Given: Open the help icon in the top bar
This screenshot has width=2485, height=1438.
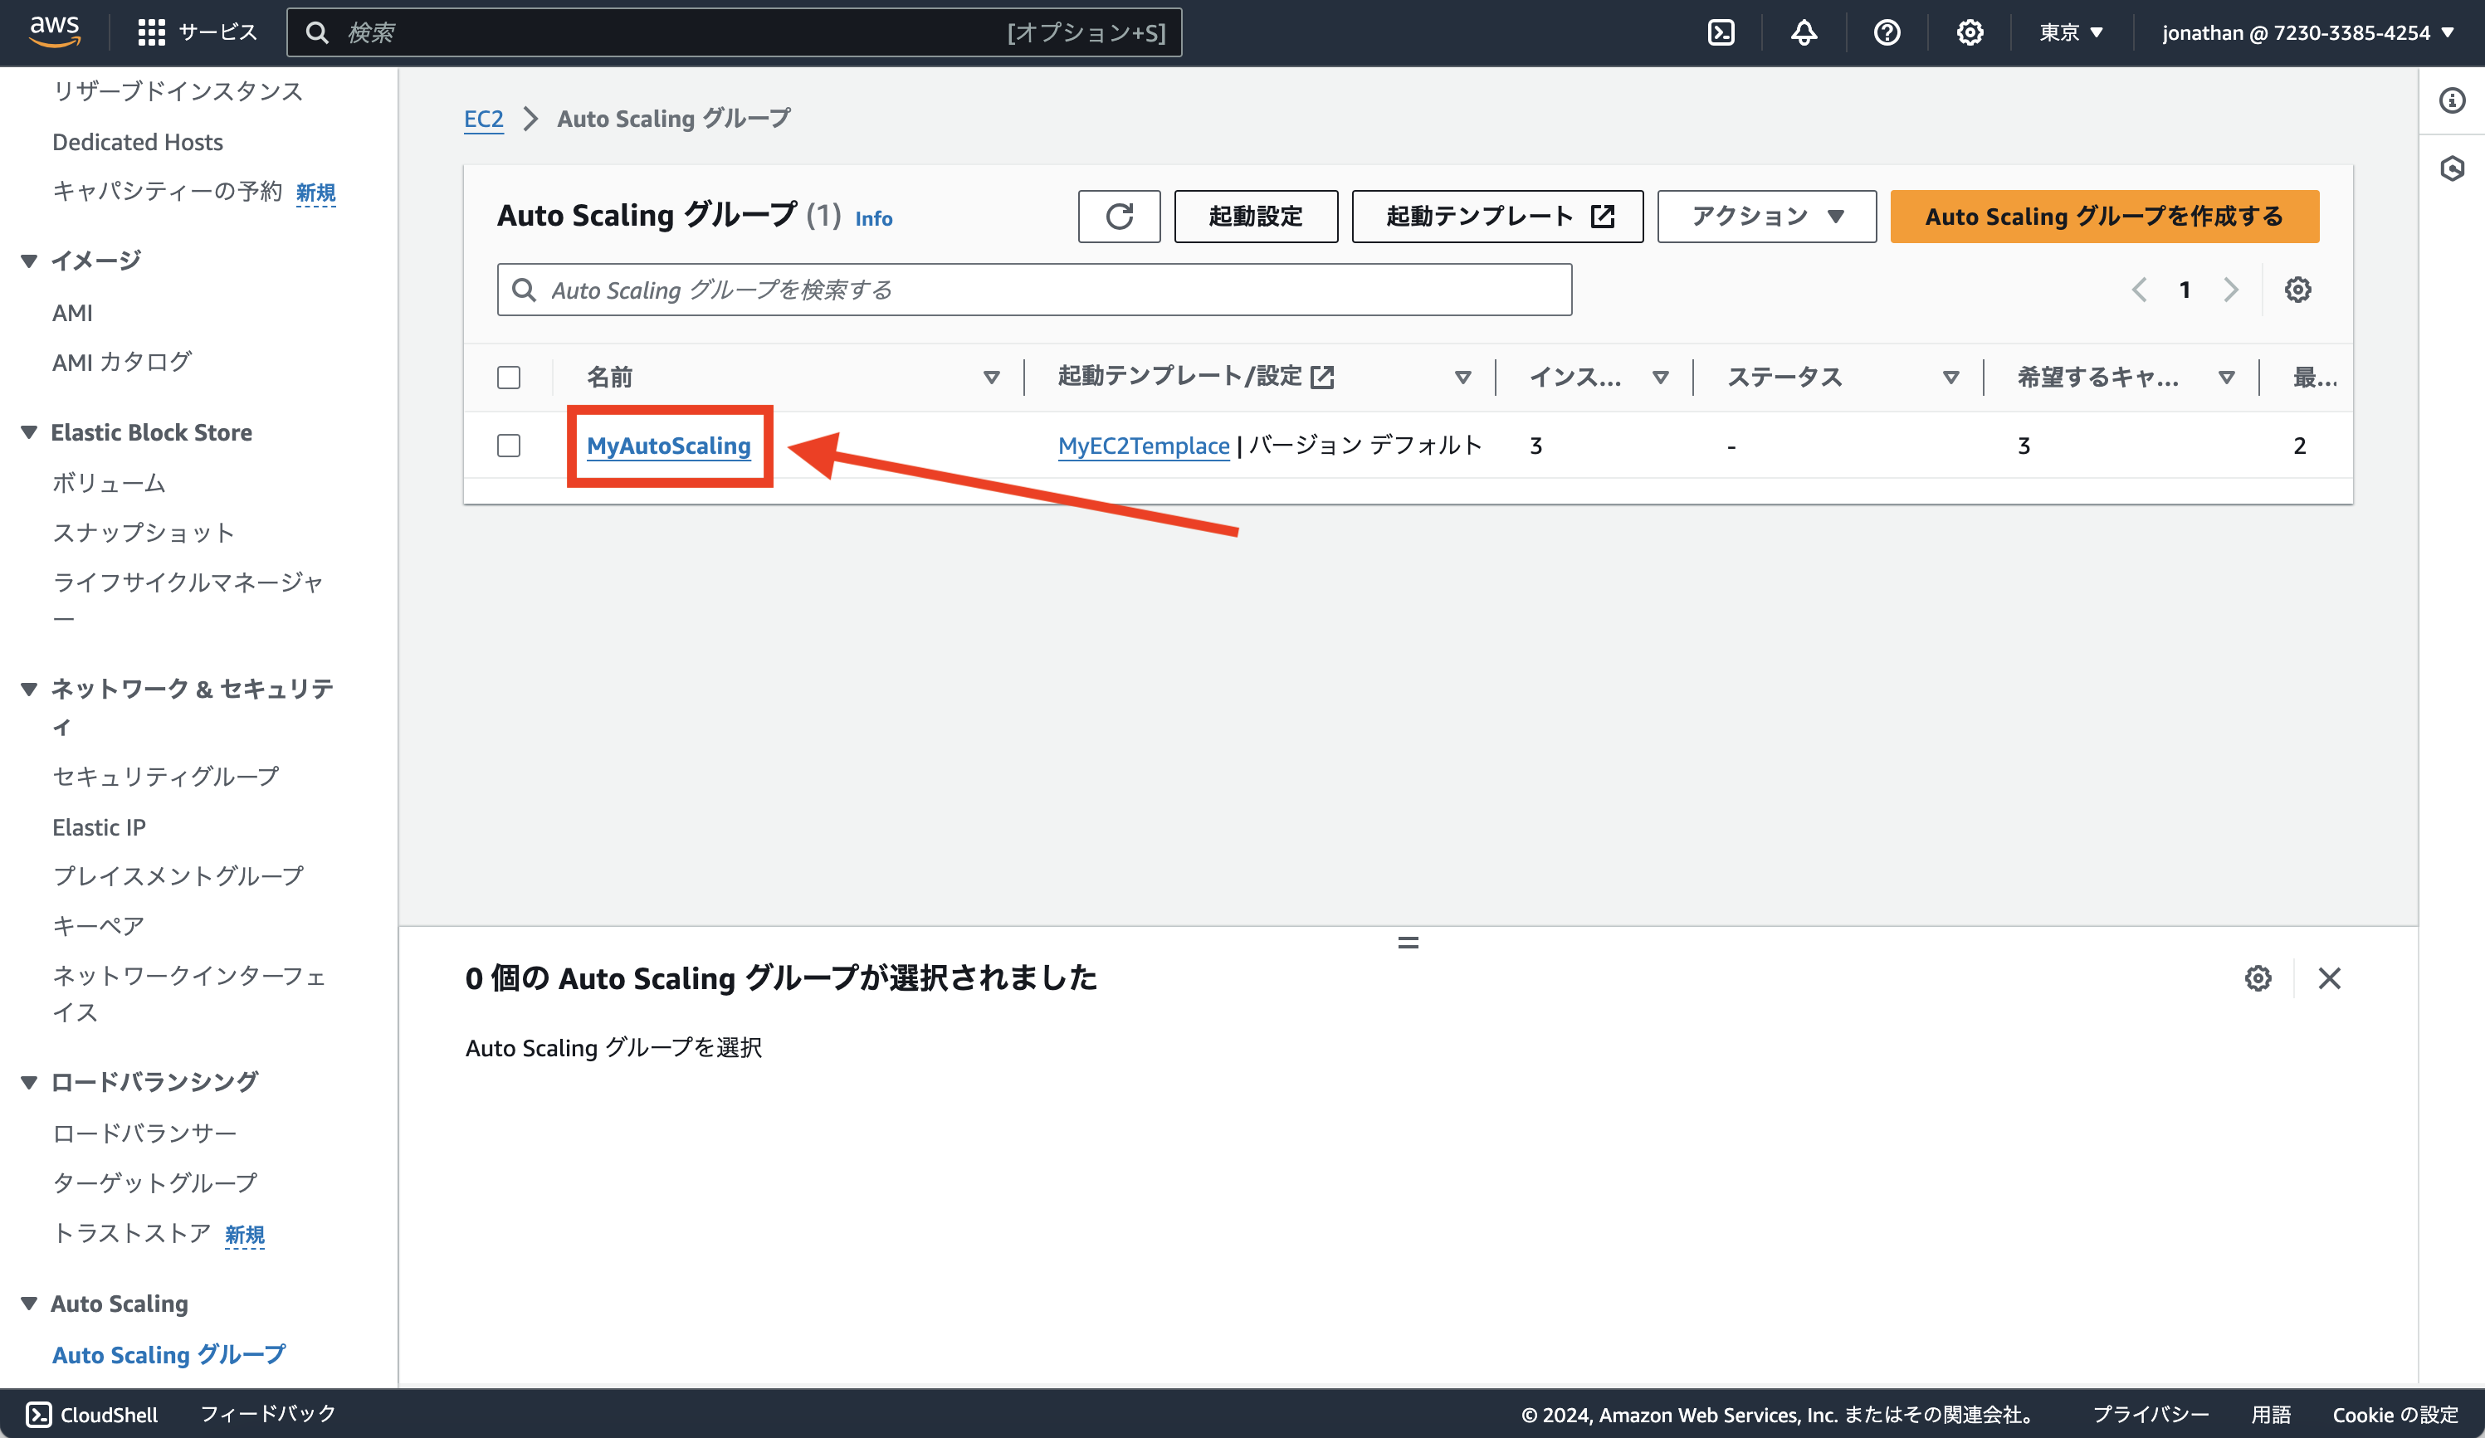Looking at the screenshot, I should click(x=1887, y=32).
